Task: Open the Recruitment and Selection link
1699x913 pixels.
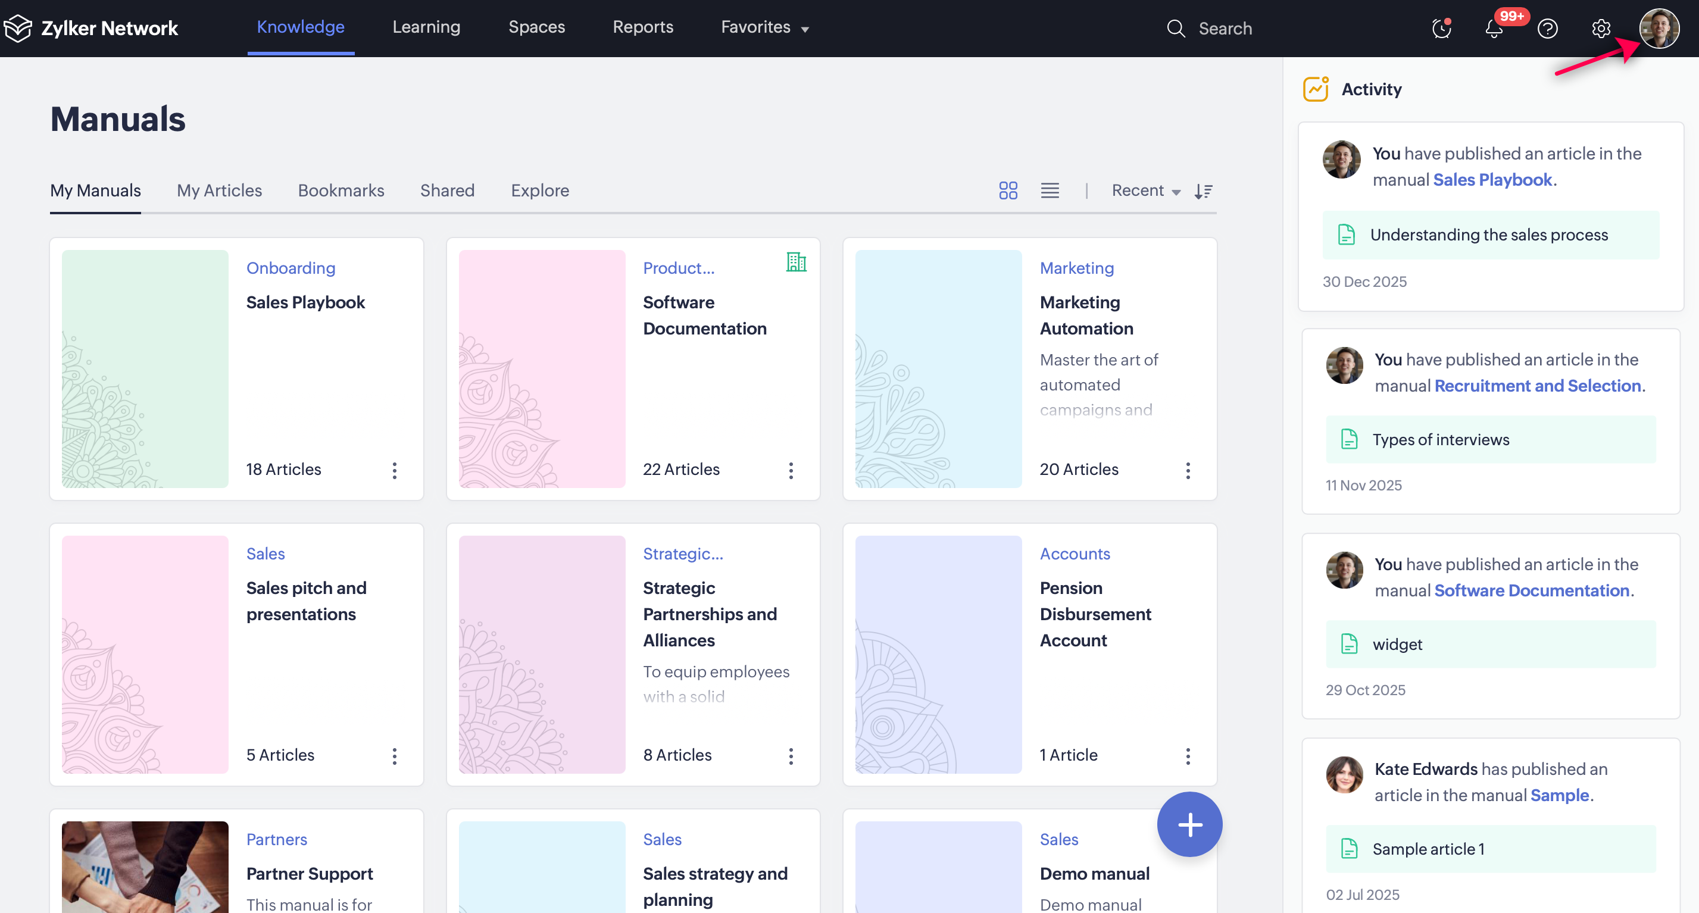Action: tap(1538, 386)
